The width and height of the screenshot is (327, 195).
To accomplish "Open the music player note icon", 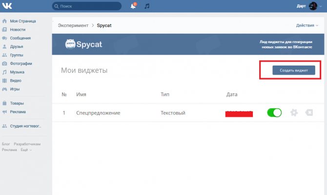I will 147,6.
